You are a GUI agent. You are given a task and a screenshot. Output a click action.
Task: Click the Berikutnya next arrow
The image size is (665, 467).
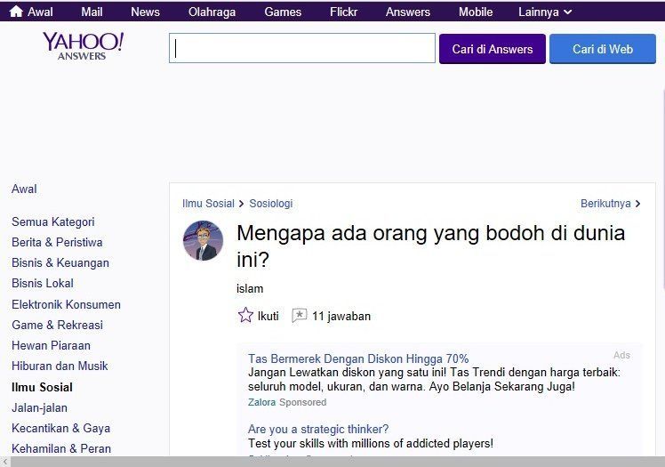point(637,204)
